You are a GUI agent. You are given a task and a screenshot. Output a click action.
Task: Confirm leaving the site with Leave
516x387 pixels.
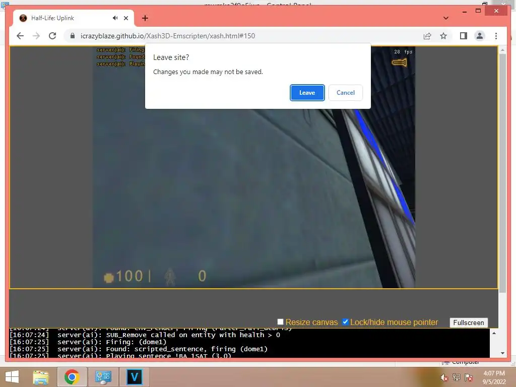point(307,93)
